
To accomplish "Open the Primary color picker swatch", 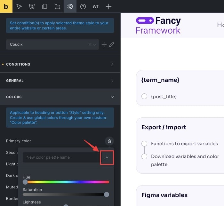I will coord(109,141).
